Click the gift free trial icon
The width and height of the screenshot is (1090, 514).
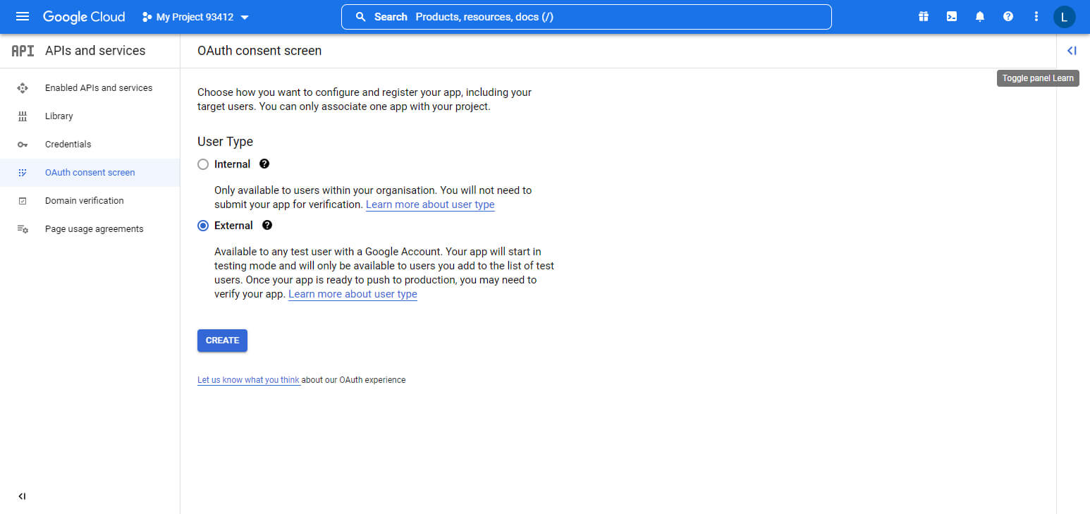[924, 17]
